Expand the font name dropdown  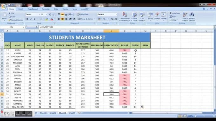click(39, 14)
